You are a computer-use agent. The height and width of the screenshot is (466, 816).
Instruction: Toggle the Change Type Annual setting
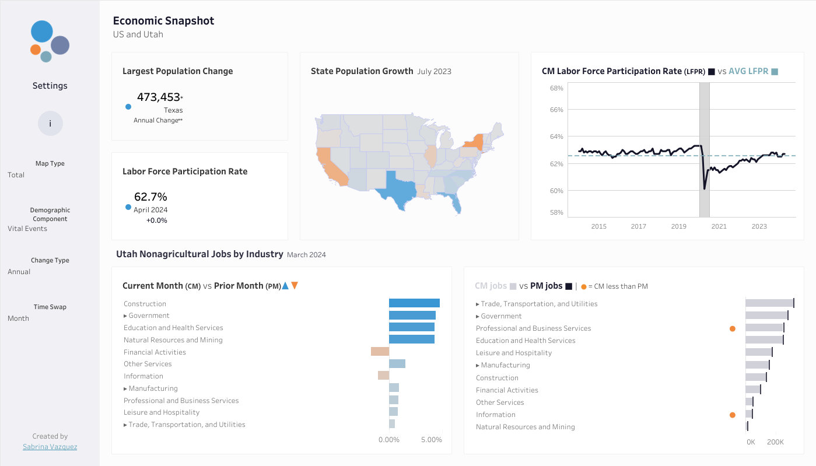click(19, 272)
